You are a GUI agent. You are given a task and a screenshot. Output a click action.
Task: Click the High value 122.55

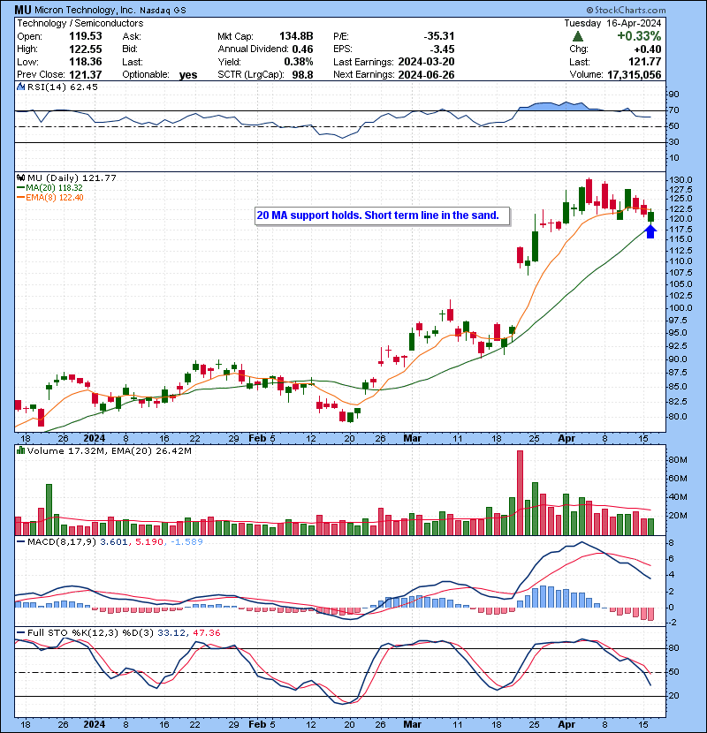(86, 49)
